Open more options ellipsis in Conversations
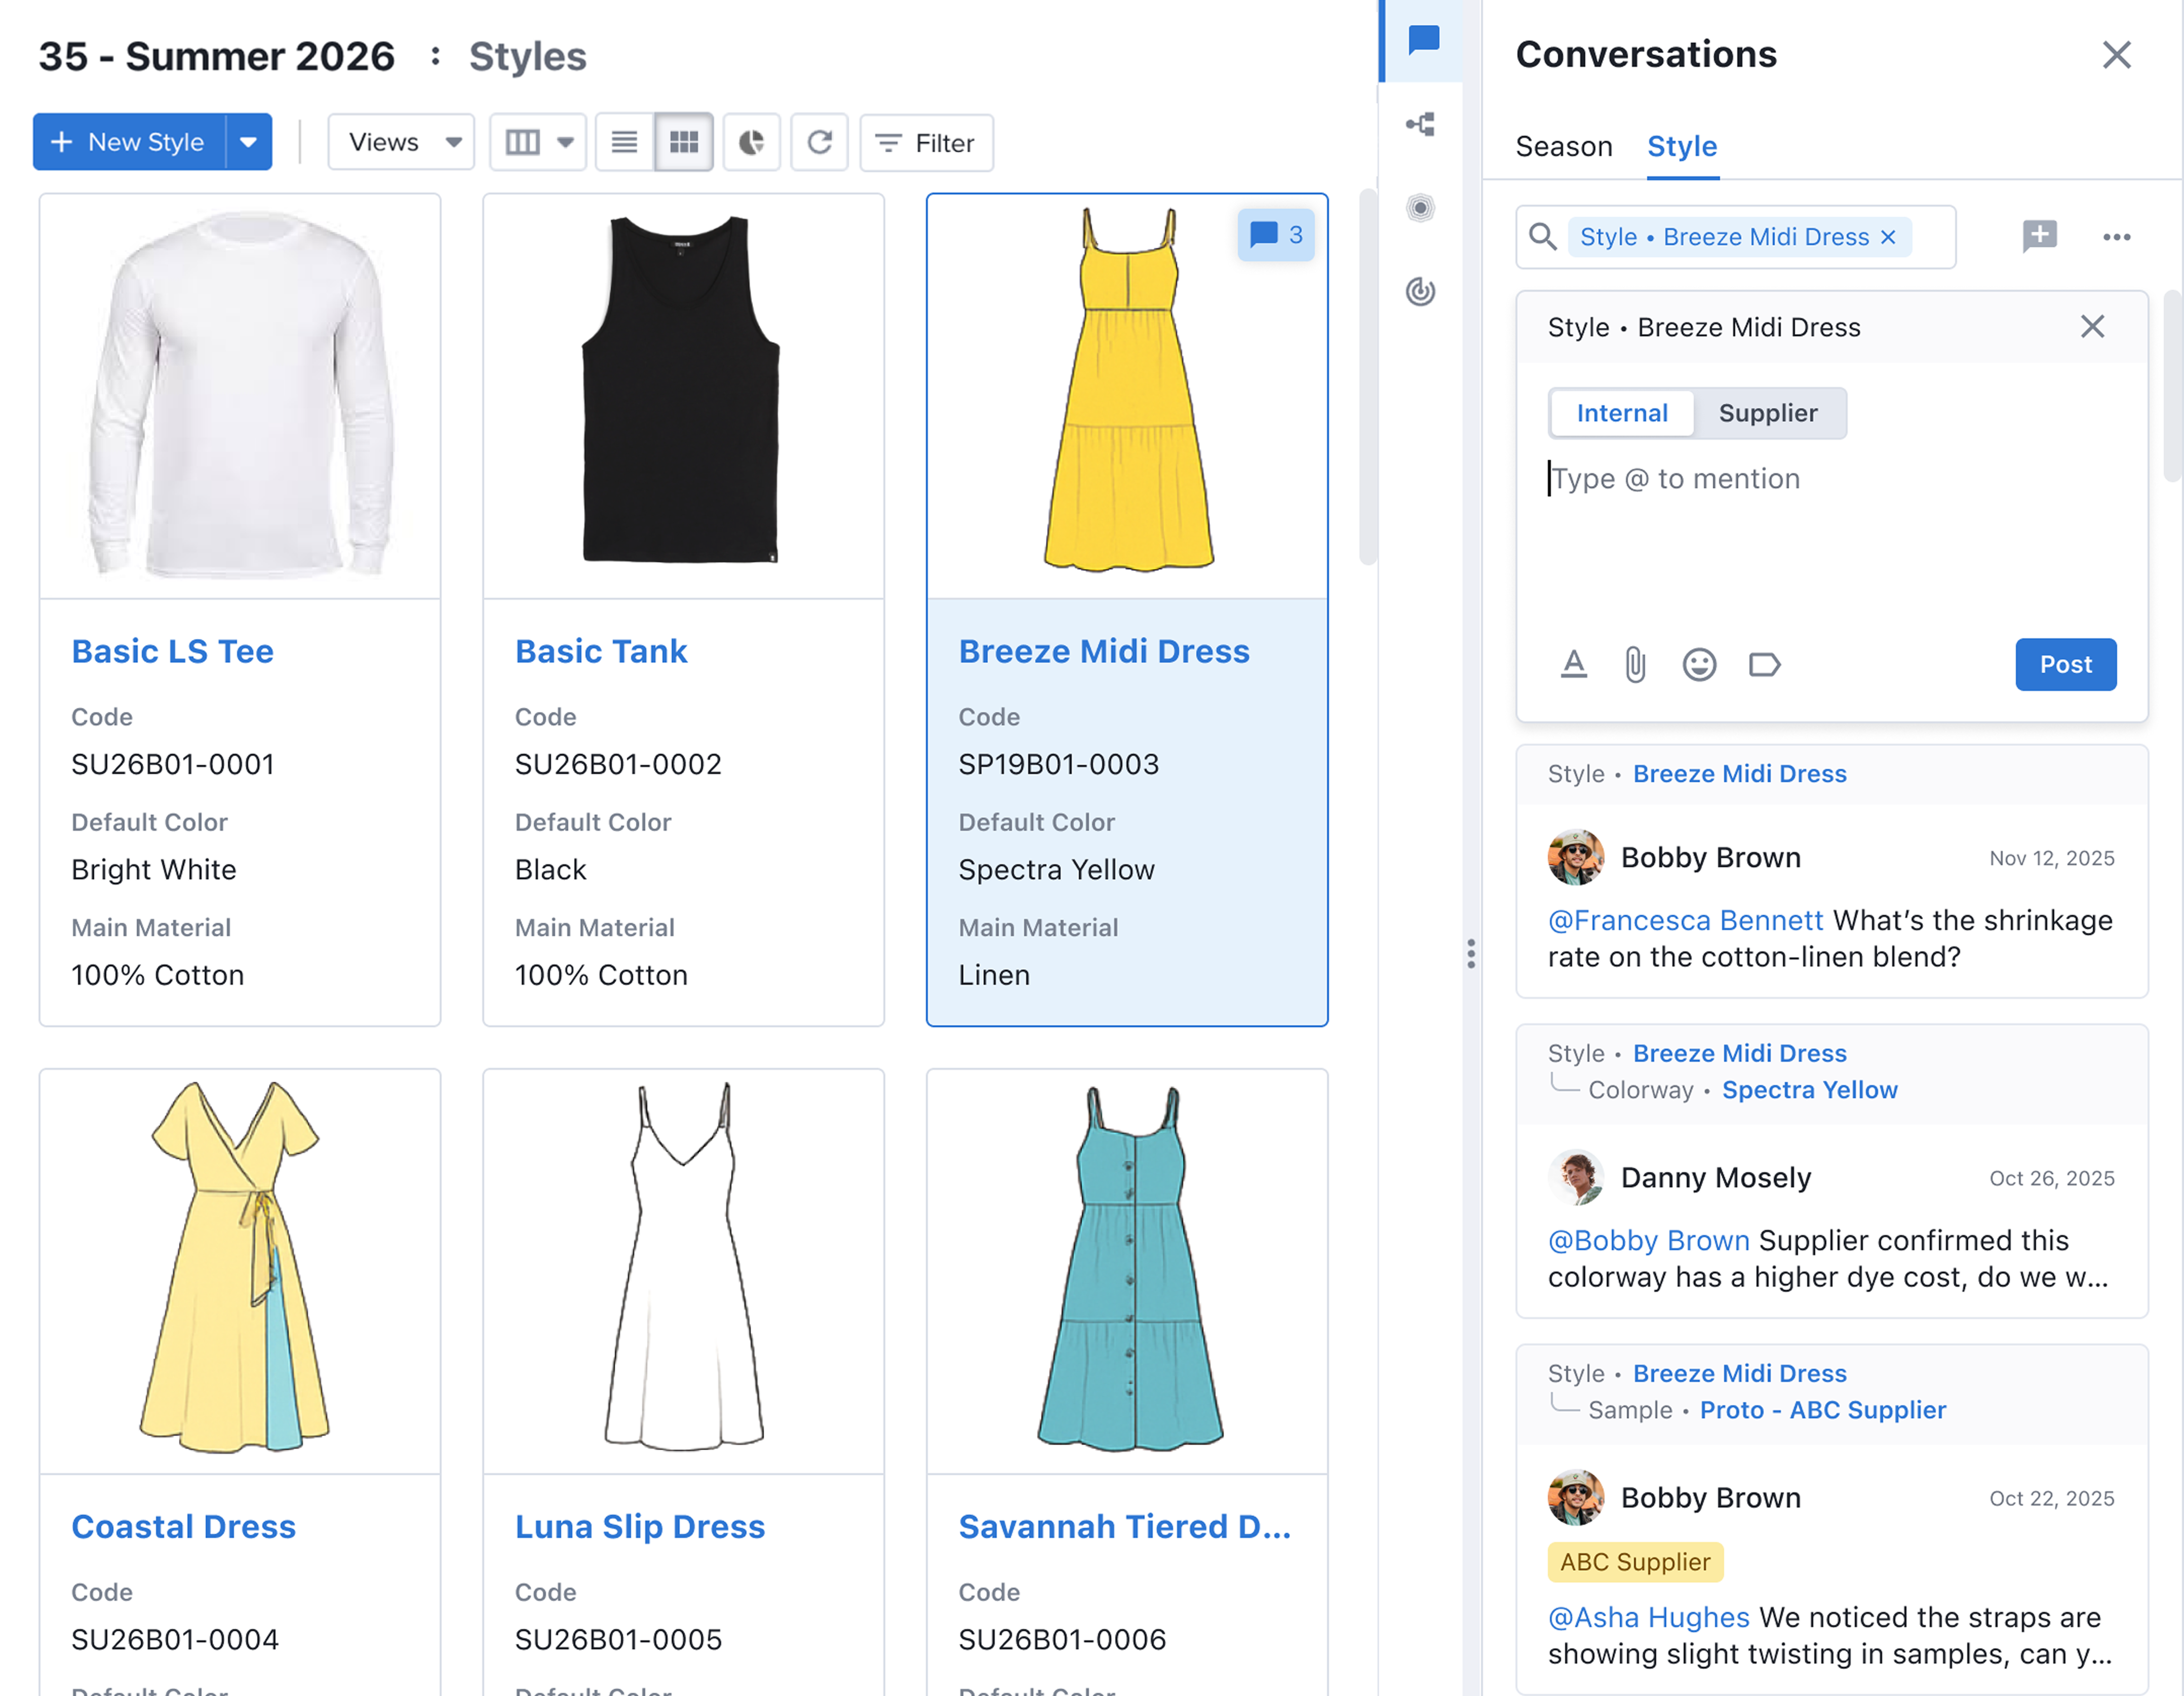 point(2116,237)
